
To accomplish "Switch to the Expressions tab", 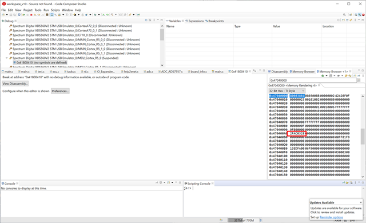I will pos(194,21).
